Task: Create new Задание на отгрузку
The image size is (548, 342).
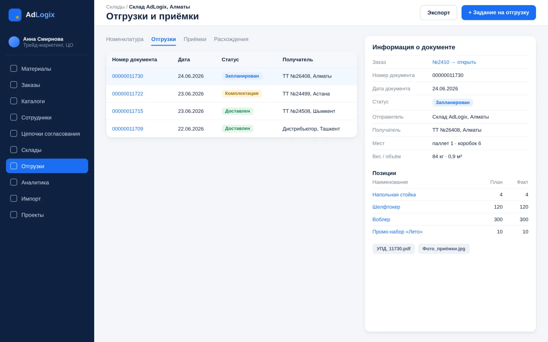Action: click(498, 13)
